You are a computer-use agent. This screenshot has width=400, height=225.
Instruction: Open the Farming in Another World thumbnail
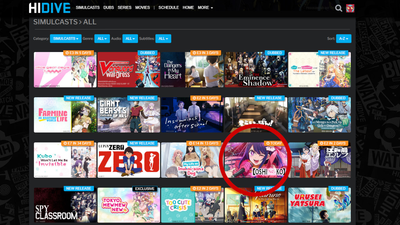coord(65,115)
